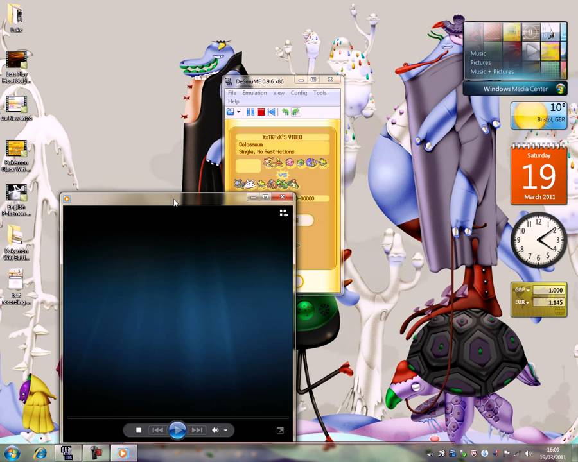This screenshot has height=462, width=578.
Task: Mute the Windows Media Player volume
Action: (x=215, y=430)
